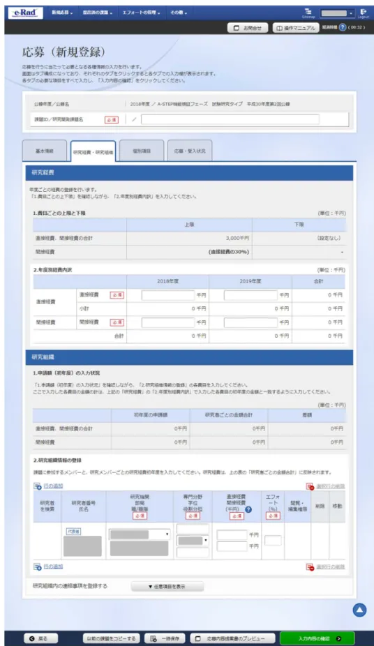Viewport: 374px width, 646px height.
Task: Click the 3,000千円 upper limit value
Action: tap(237, 238)
